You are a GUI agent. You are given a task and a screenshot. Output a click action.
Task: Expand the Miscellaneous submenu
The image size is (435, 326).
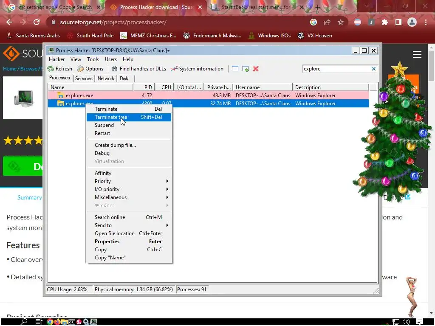click(129, 197)
